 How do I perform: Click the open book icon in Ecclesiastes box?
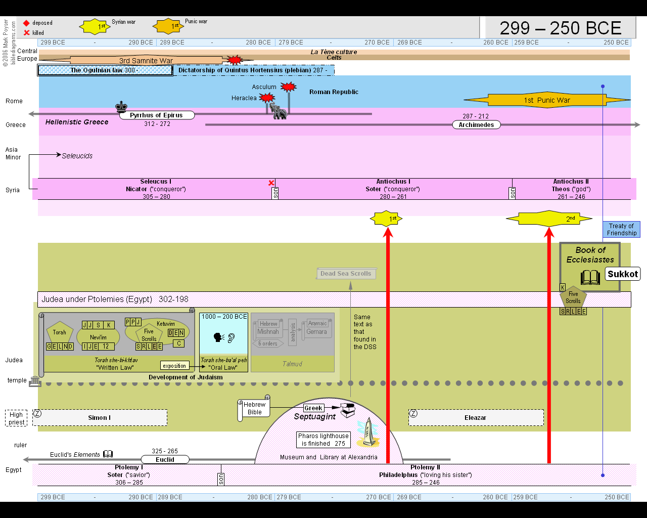[590, 277]
